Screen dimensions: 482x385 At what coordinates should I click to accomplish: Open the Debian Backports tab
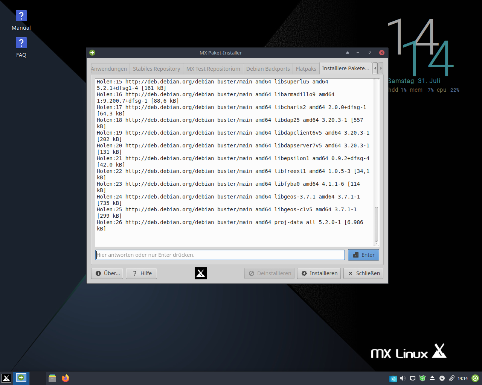(268, 69)
